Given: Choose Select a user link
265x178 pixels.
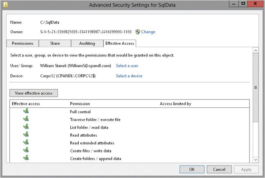Looking at the screenshot, I should click(127, 66).
